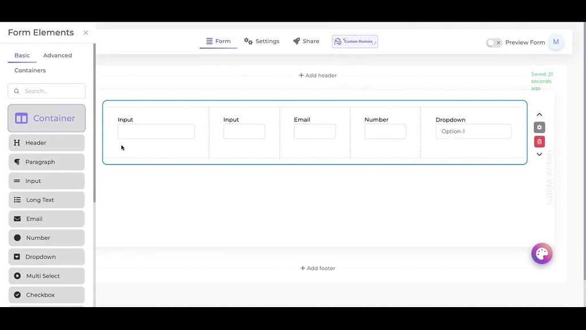Image resolution: width=586 pixels, height=330 pixels.
Task: Switch to the Advanced tab
Action: click(57, 55)
